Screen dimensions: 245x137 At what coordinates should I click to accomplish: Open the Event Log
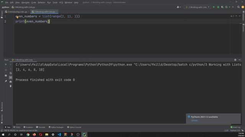pyautogui.click(x=236, y=127)
